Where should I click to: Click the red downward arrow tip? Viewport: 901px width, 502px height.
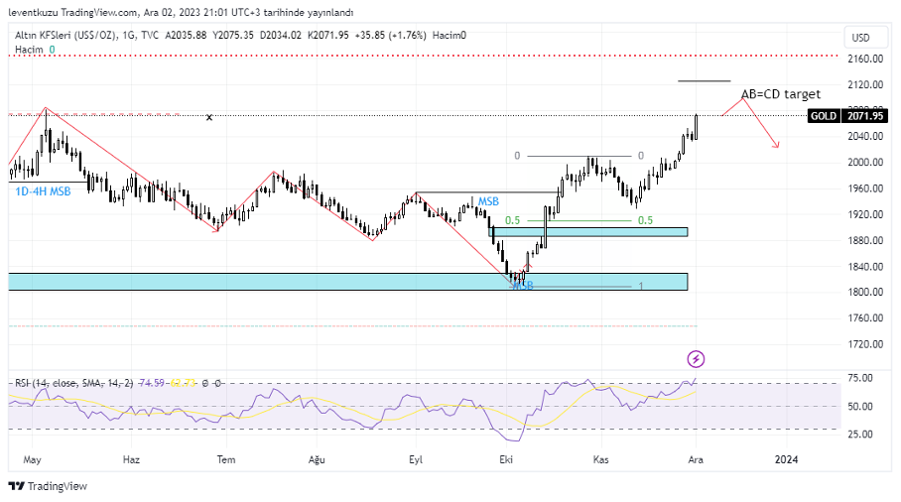tap(777, 147)
